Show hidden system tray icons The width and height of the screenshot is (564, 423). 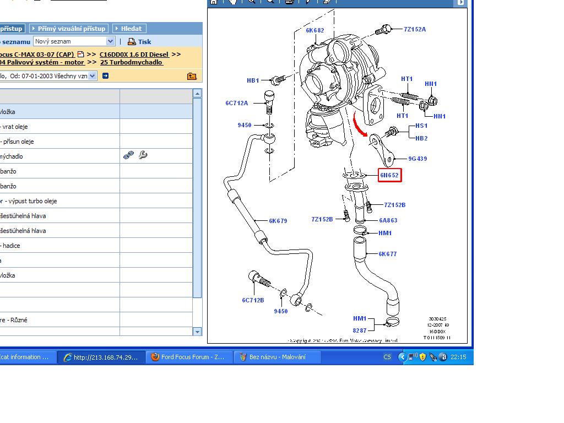402,357
